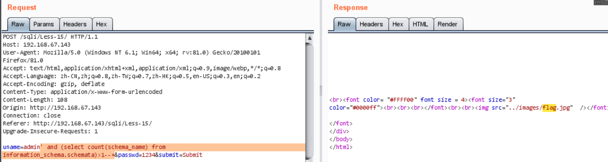The width and height of the screenshot is (608, 162).
Task: Click the Upgrade-Insecure-Requests header
Action: (50, 131)
